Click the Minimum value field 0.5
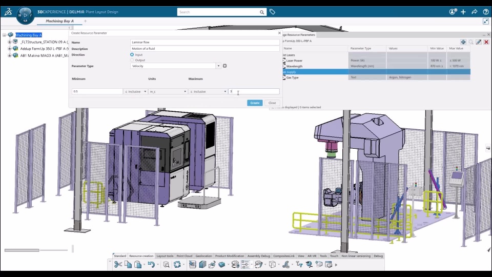 pyautogui.click(x=97, y=91)
